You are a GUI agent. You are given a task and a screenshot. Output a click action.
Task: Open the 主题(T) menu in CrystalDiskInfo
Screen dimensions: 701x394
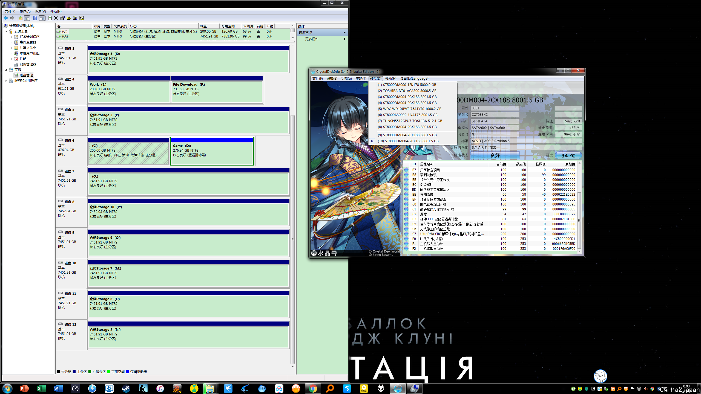tap(361, 79)
